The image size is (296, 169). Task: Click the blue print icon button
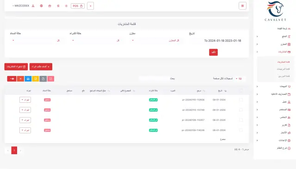point(28,79)
